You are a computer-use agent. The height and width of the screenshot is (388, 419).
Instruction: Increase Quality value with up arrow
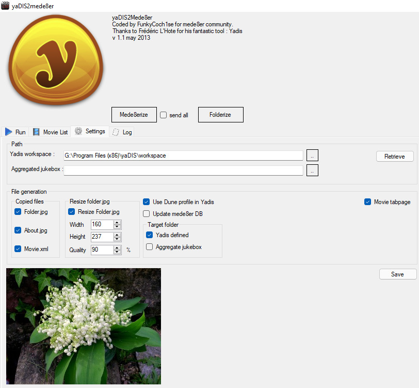point(117,248)
